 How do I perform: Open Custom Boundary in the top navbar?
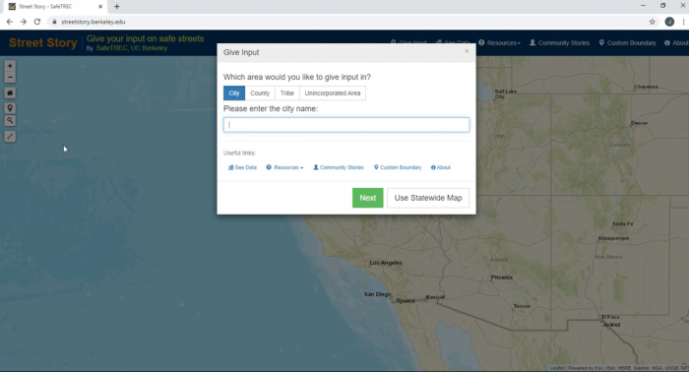[628, 42]
